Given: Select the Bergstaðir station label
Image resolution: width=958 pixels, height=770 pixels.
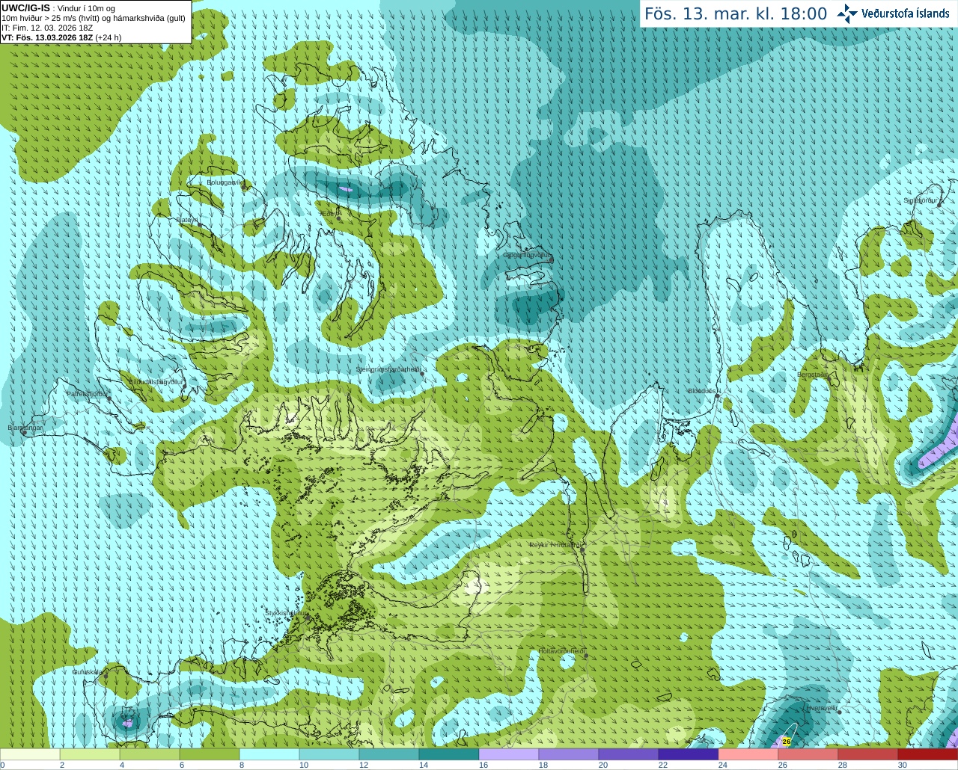Looking at the screenshot, I should 813,375.
